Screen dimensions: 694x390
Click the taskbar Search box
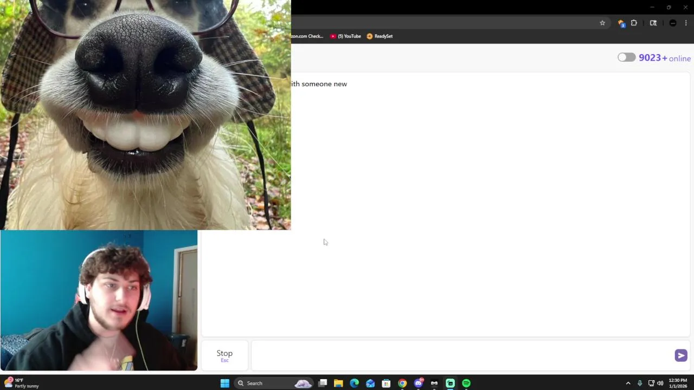pos(274,383)
